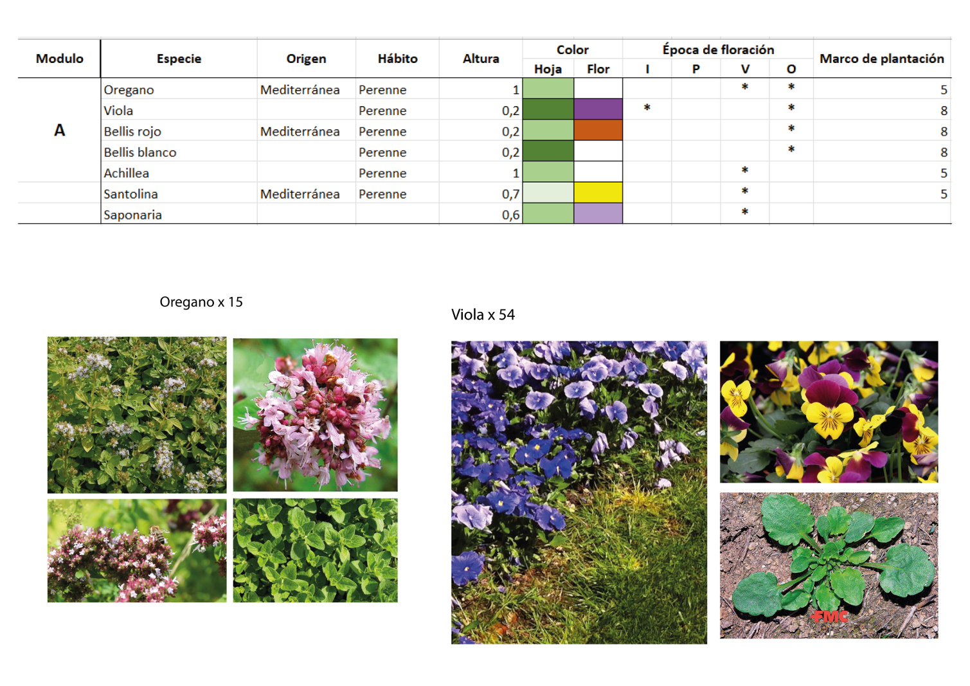970x686 pixels.
Task: Click the purple Viola flower color swatch
Action: pyautogui.click(x=598, y=109)
